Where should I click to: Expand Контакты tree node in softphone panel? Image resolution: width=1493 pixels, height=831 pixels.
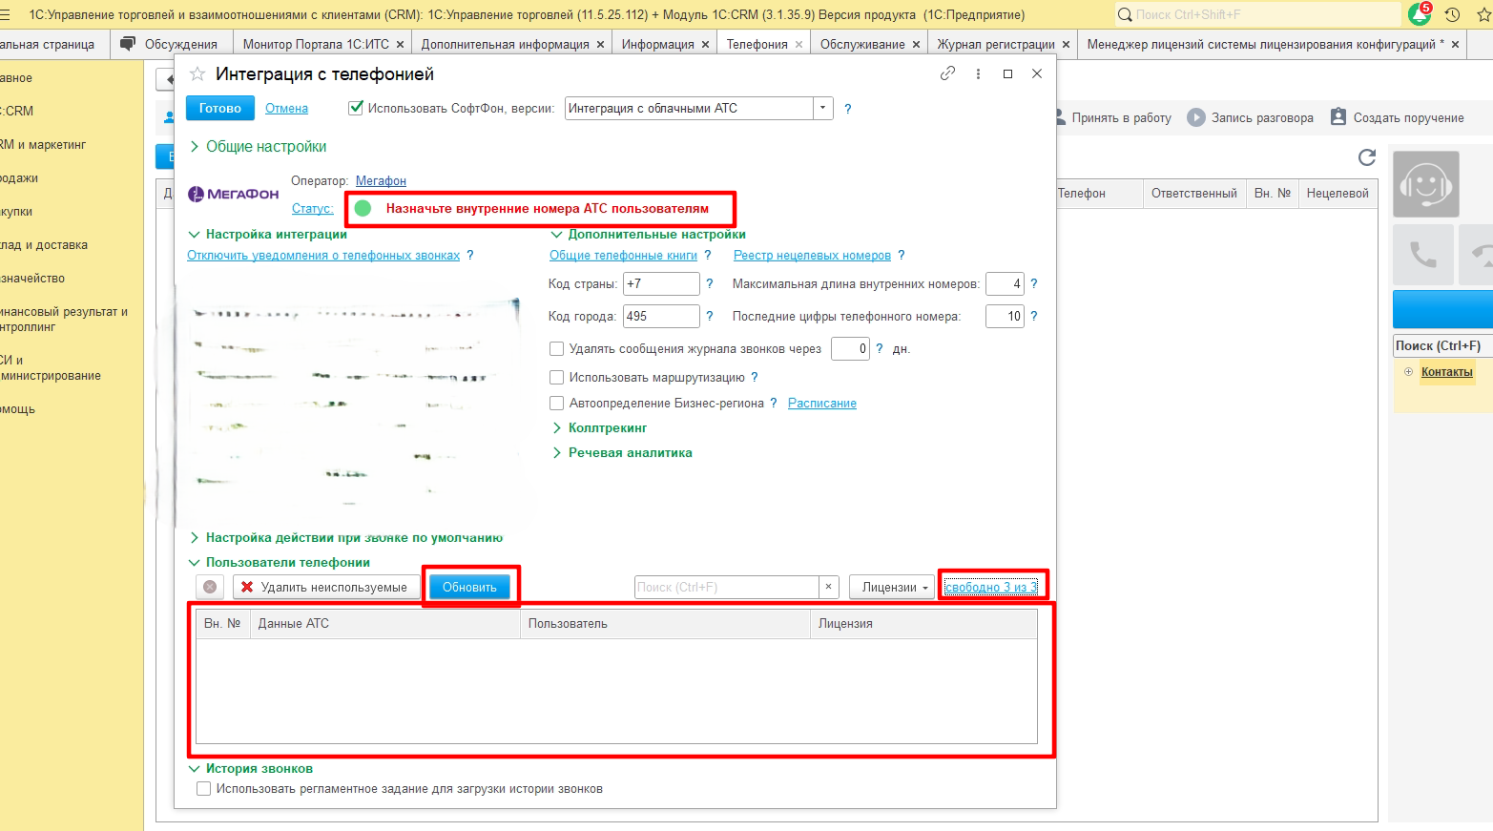1408,371
